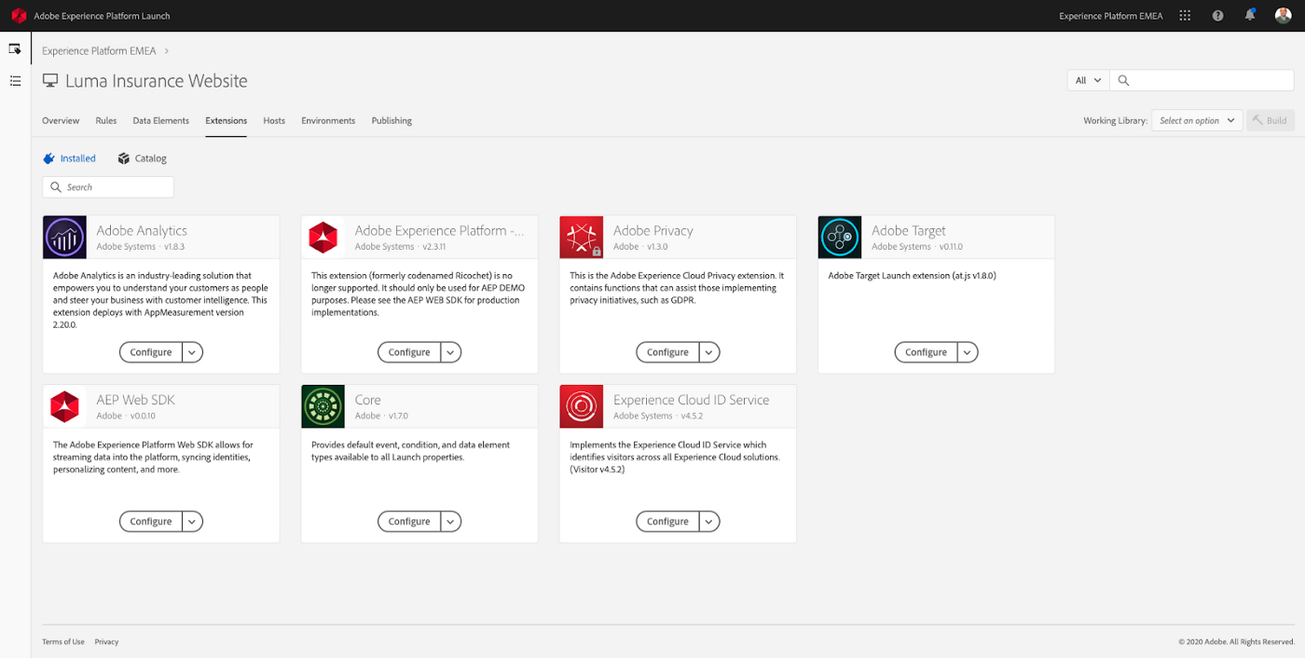Click the extensions Search field
The image size is (1305, 658).
point(107,186)
